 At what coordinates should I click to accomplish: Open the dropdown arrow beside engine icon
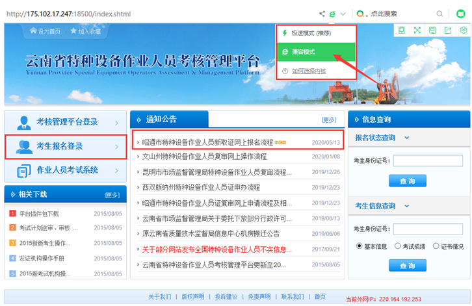click(x=343, y=14)
